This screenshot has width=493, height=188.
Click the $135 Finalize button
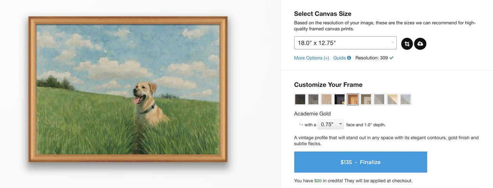361,162
